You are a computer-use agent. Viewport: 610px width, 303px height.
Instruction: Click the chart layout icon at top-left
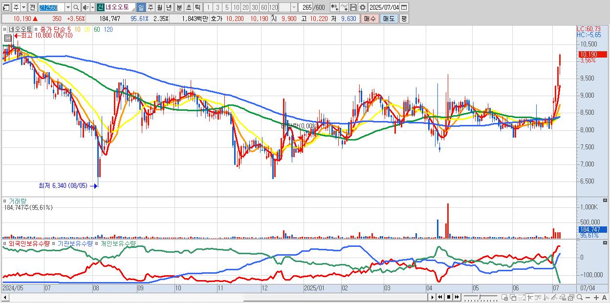(x=6, y=7)
